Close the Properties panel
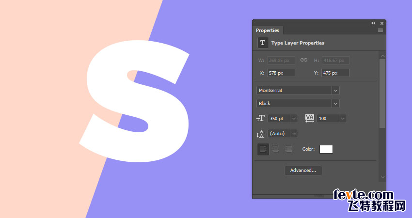Image resolution: width=412 pixels, height=218 pixels. [x=382, y=23]
